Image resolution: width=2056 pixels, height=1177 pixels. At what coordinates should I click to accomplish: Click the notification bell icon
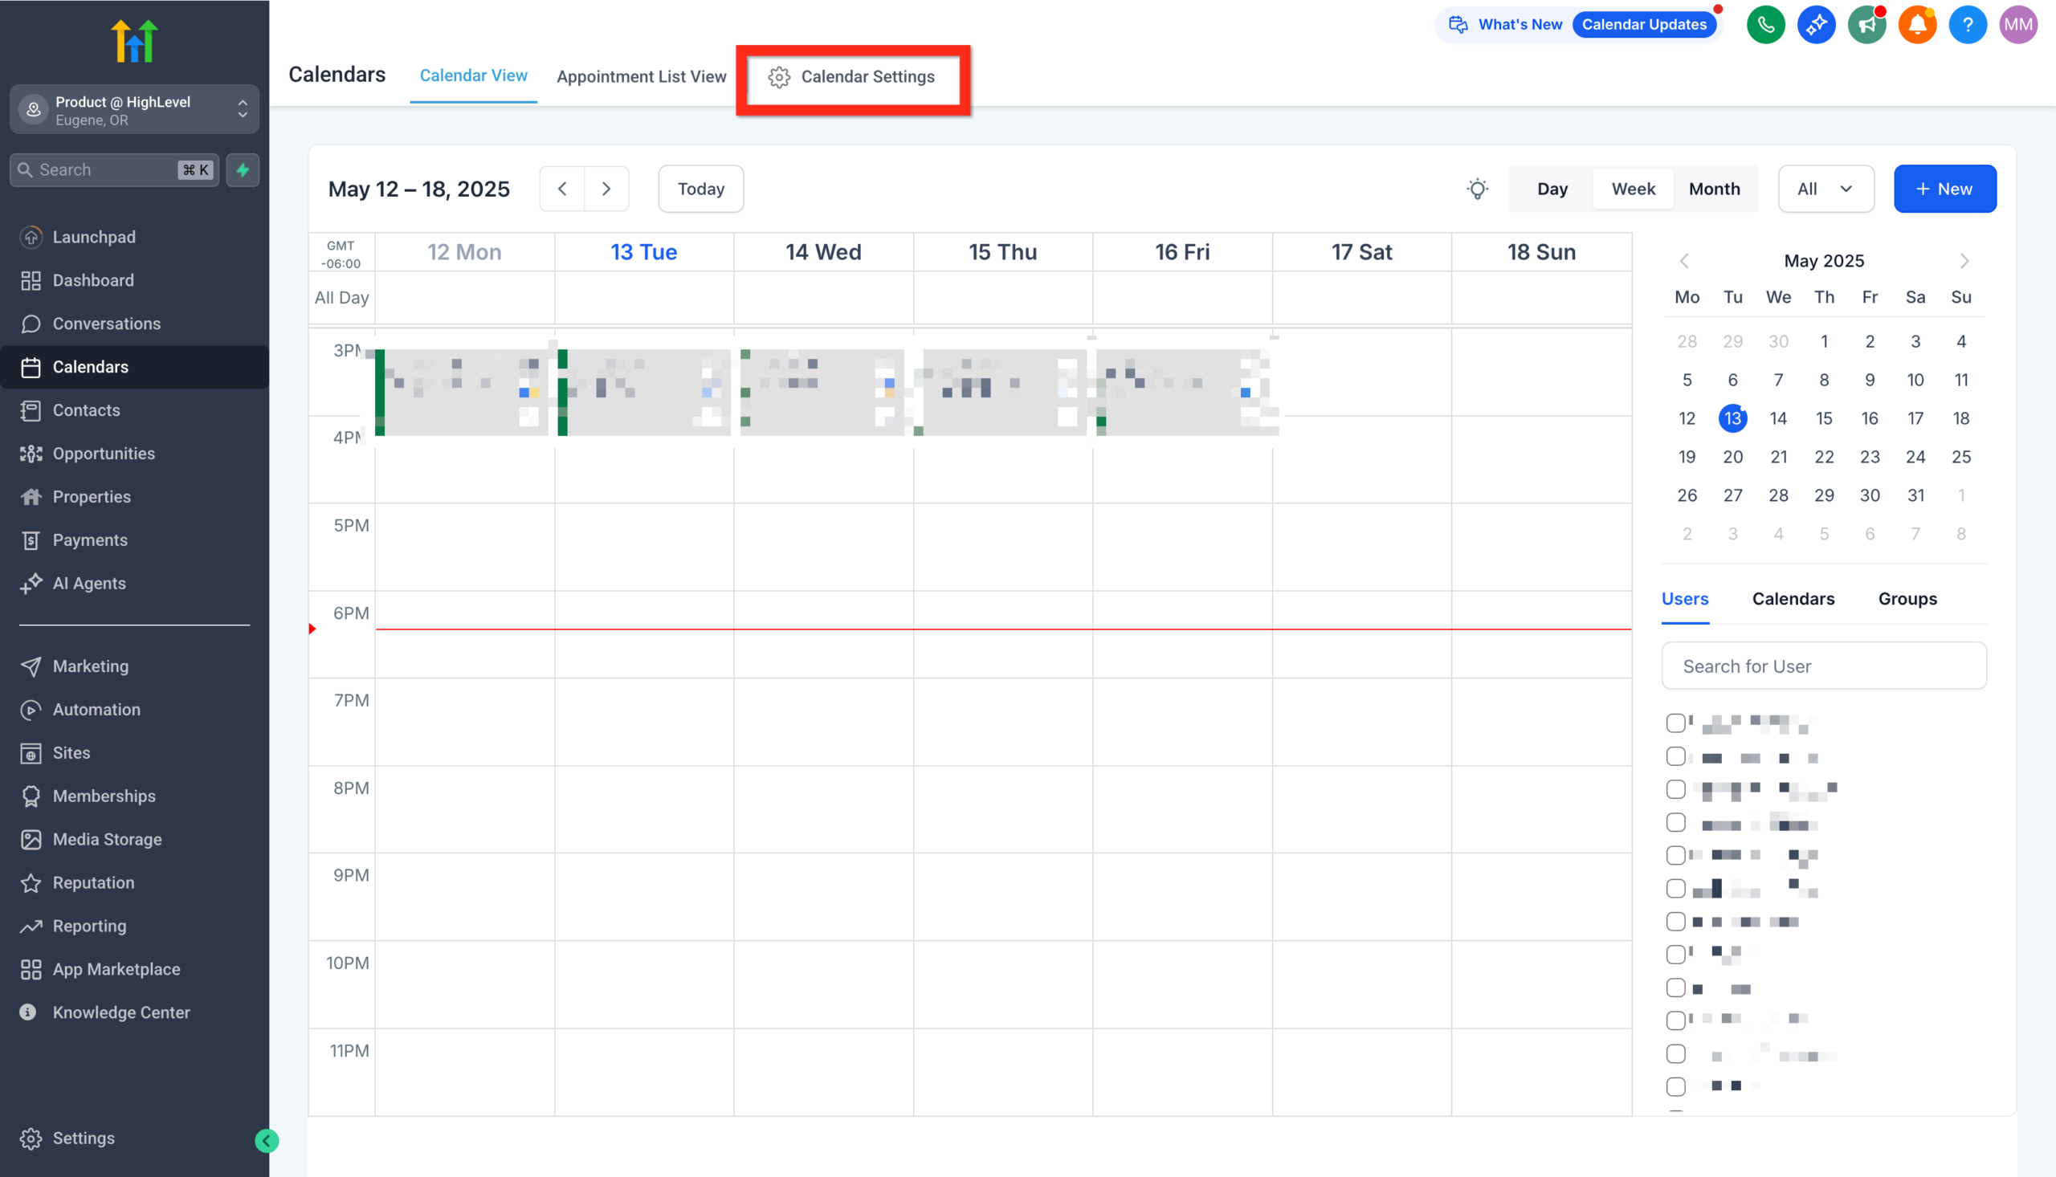click(x=1917, y=24)
